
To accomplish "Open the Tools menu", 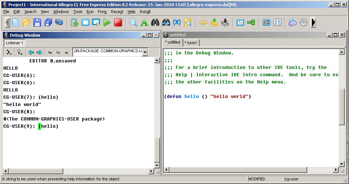I will click(x=78, y=12).
